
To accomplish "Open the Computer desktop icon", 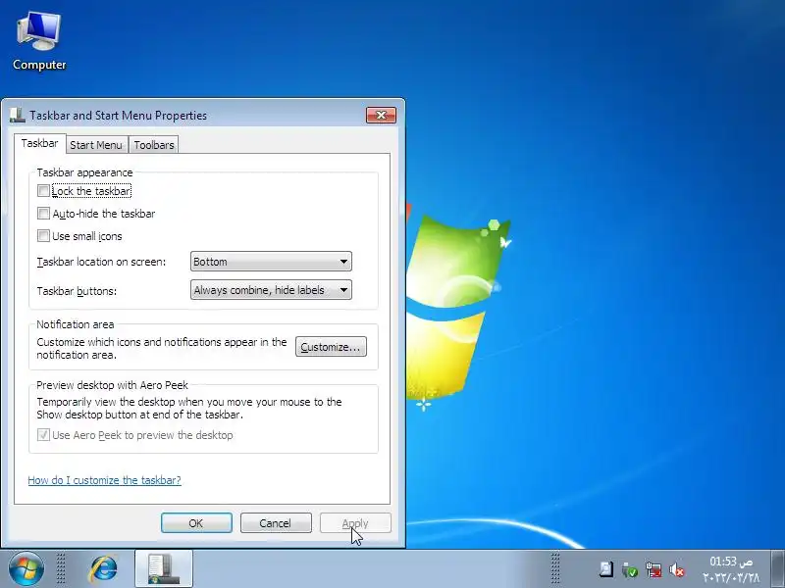I will tap(39, 42).
